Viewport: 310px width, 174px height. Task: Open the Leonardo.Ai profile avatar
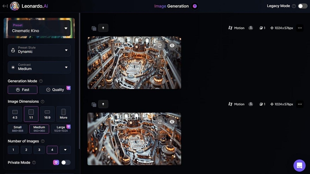tap(15, 6)
